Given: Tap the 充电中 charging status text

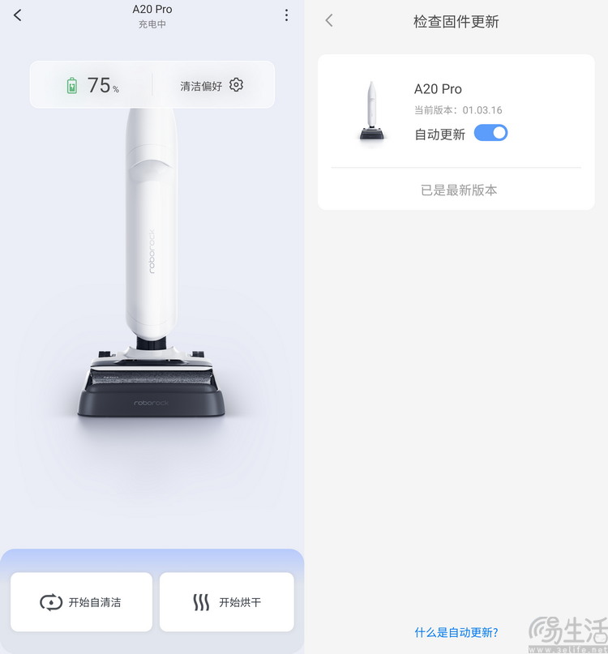Looking at the screenshot, I should pyautogui.click(x=152, y=24).
